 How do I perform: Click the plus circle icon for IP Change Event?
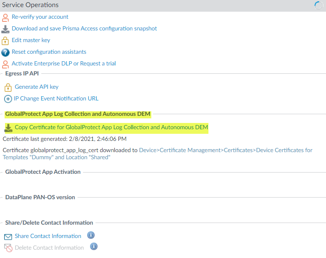(8, 99)
